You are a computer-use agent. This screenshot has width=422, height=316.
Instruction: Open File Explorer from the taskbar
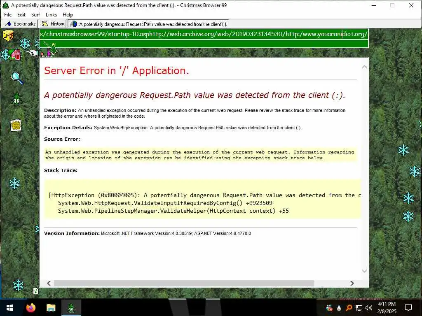point(51,307)
